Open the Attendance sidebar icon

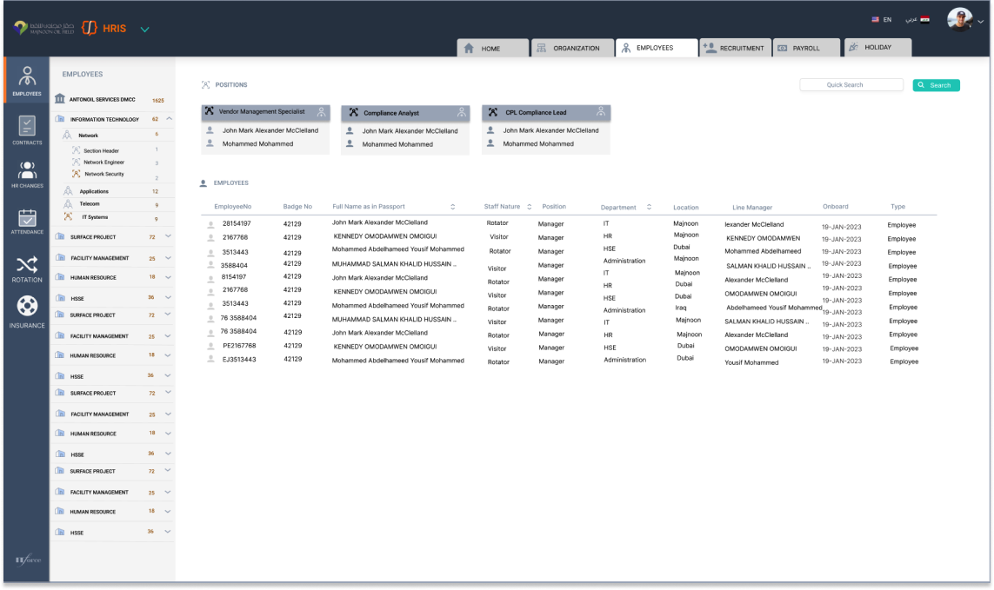tap(27, 218)
